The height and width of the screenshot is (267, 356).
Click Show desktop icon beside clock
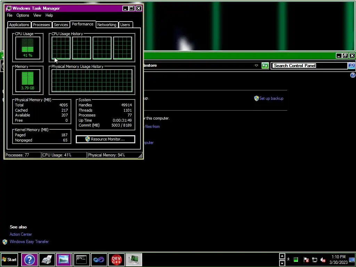352,259
